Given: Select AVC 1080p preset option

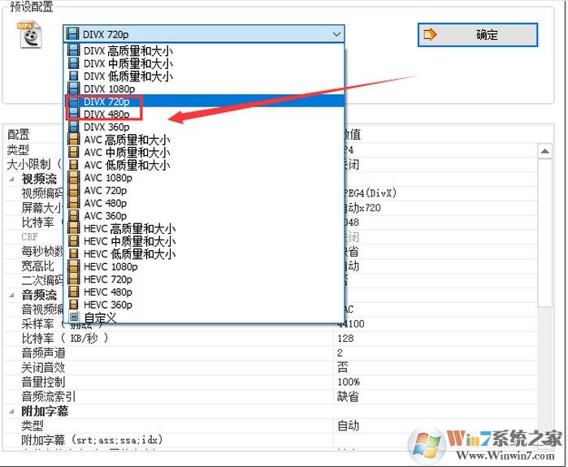Looking at the screenshot, I should click(x=108, y=178).
